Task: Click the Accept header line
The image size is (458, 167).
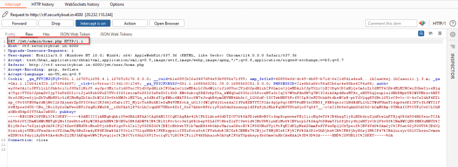Action: (176, 60)
